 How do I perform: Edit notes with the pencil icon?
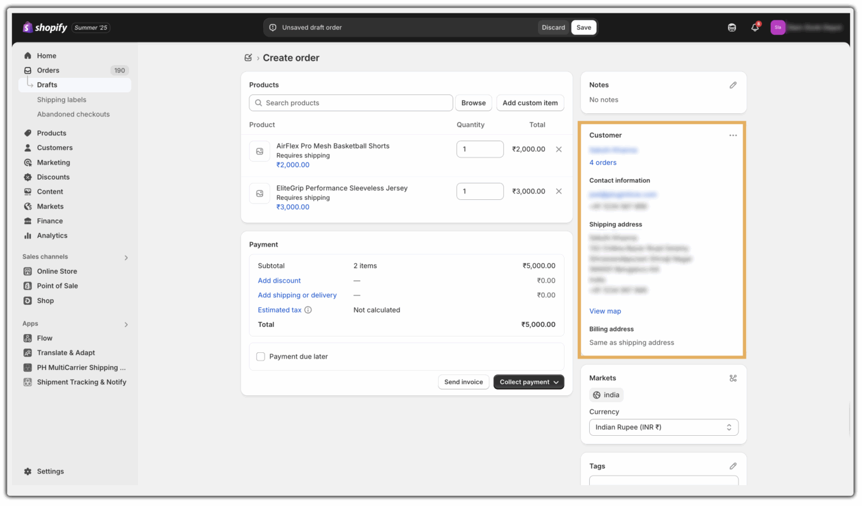click(x=733, y=85)
